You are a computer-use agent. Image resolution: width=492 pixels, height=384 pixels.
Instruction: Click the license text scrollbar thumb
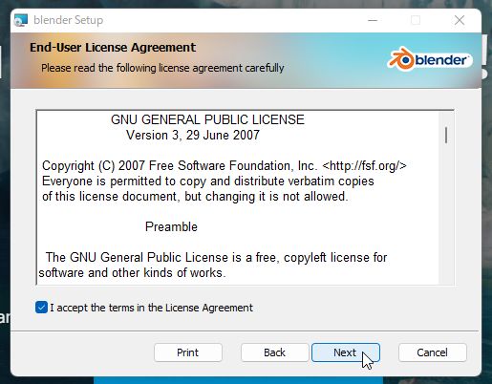point(446,135)
